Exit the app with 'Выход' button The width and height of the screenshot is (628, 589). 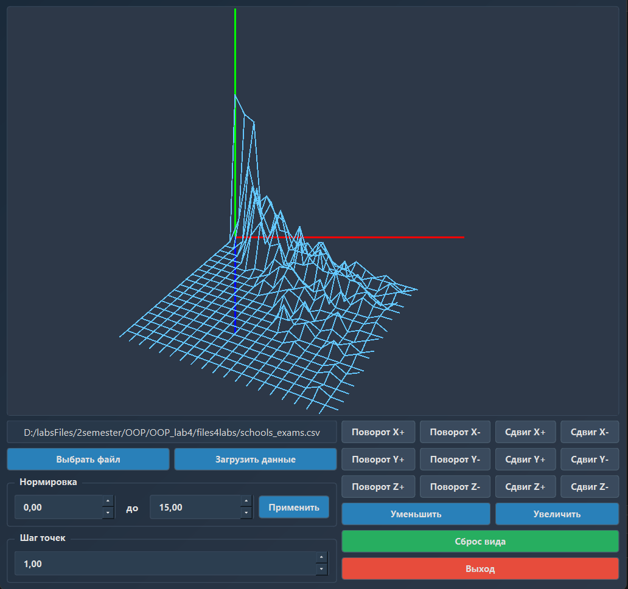pyautogui.click(x=480, y=568)
